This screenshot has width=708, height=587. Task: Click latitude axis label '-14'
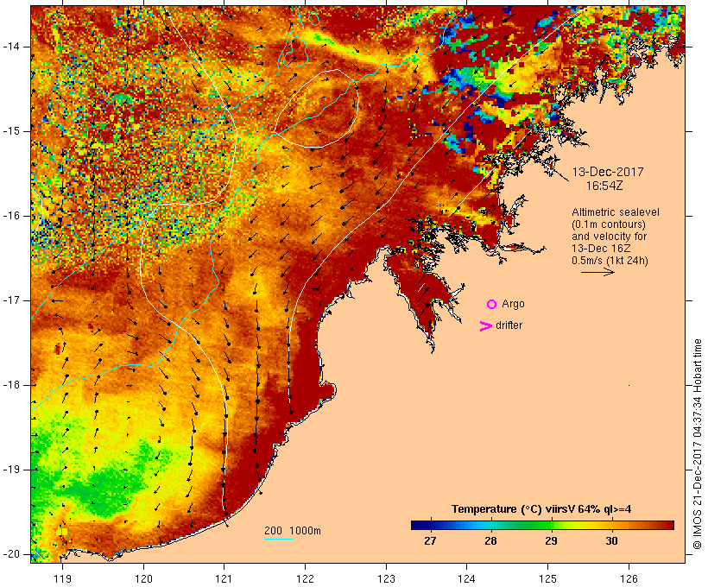(x=11, y=47)
